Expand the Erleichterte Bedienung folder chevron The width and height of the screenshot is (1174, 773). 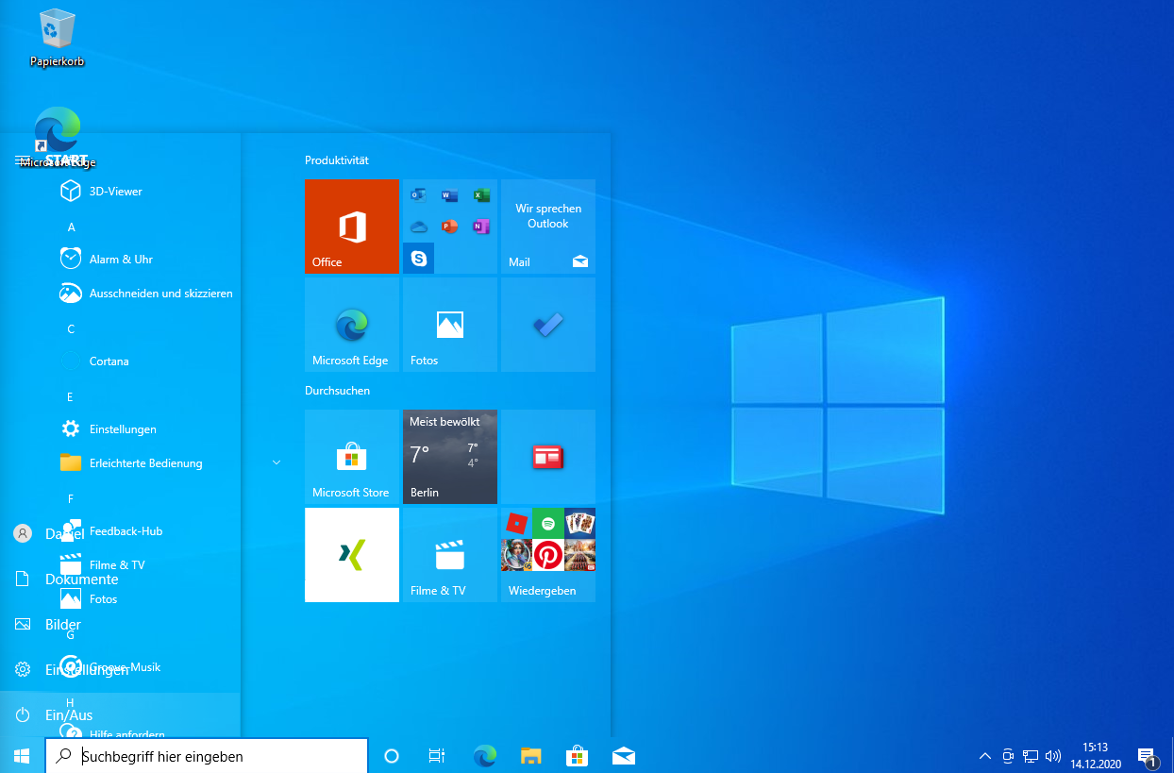pos(277,462)
